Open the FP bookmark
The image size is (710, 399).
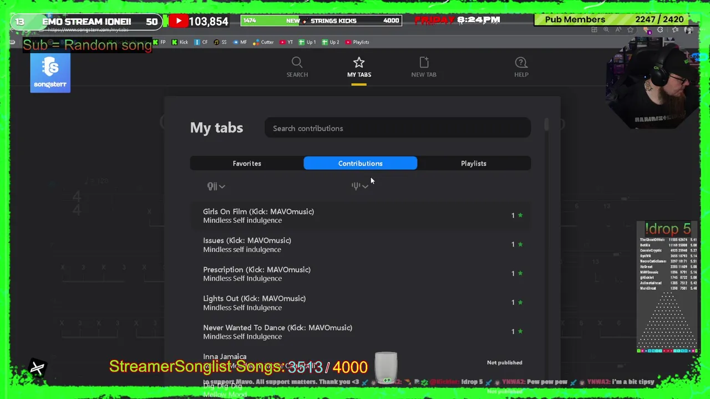(x=159, y=42)
